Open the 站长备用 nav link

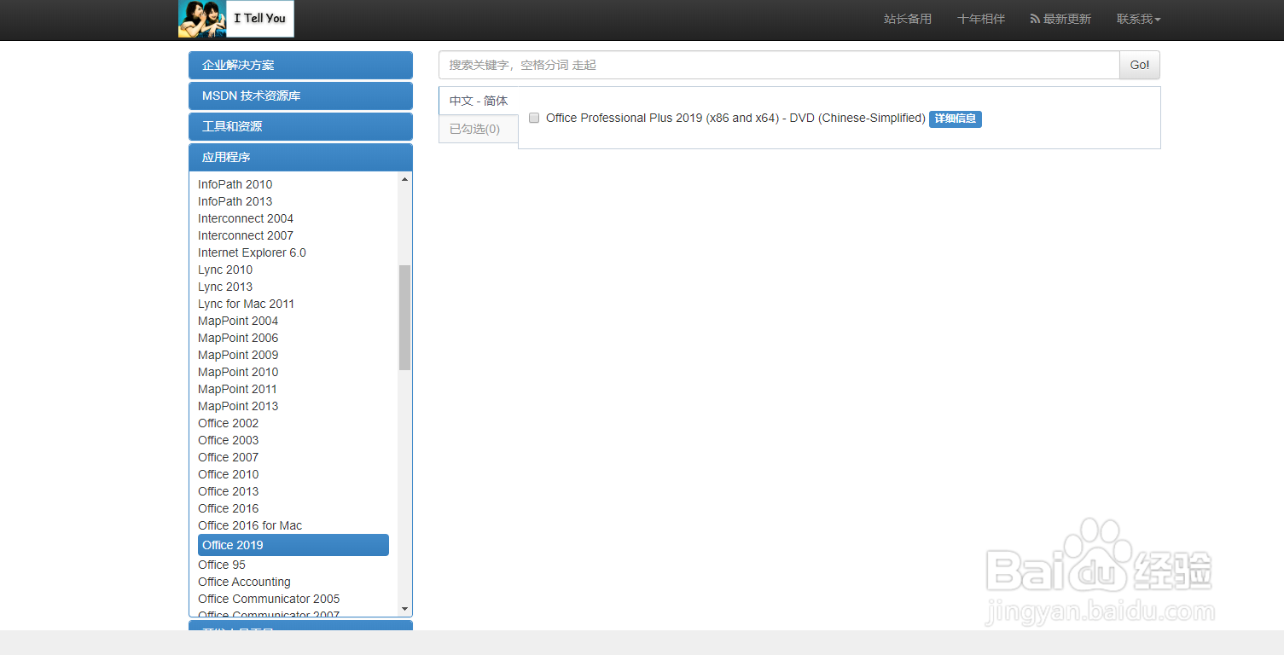point(908,19)
